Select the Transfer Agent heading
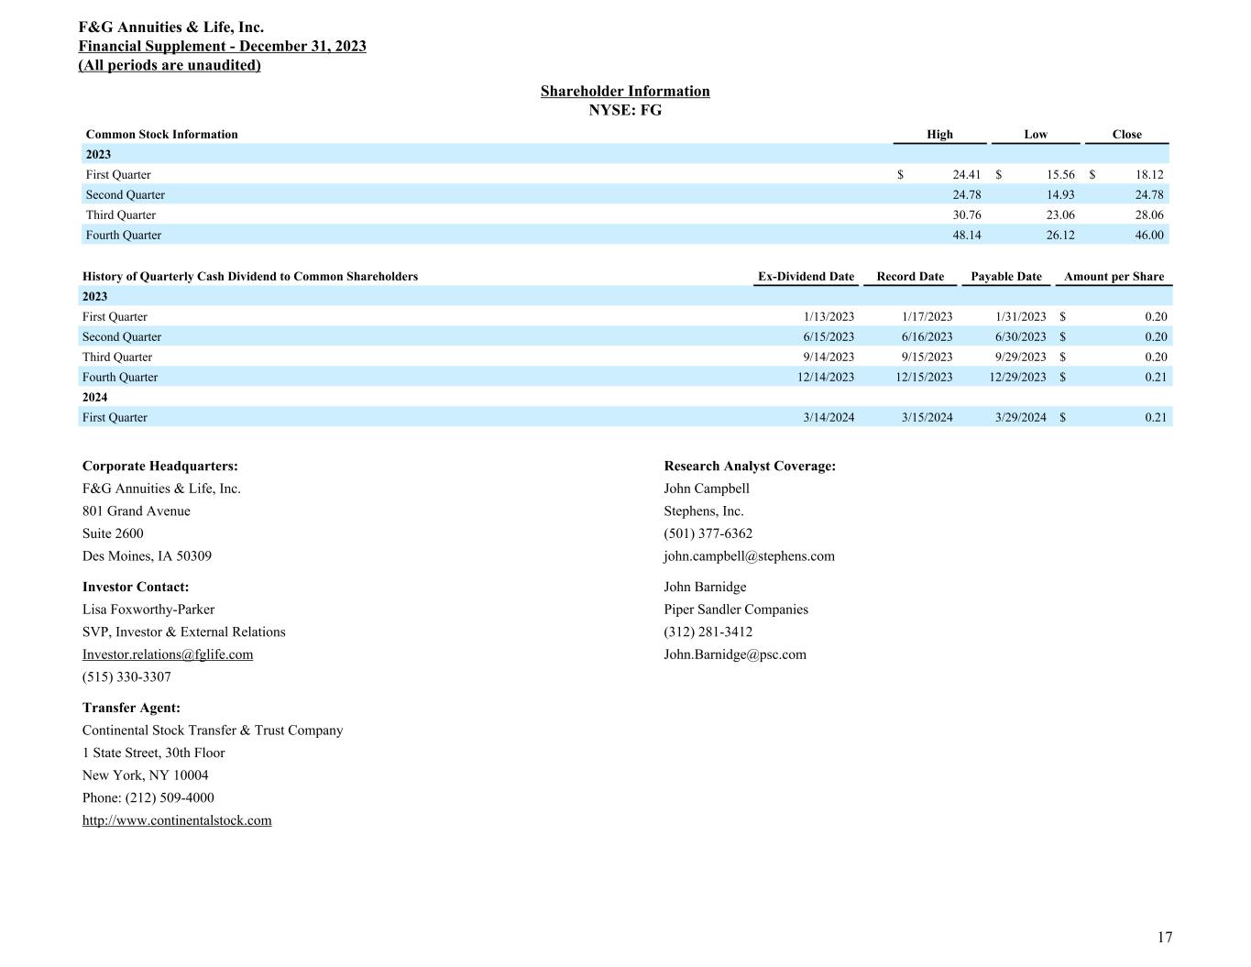 click(131, 709)
